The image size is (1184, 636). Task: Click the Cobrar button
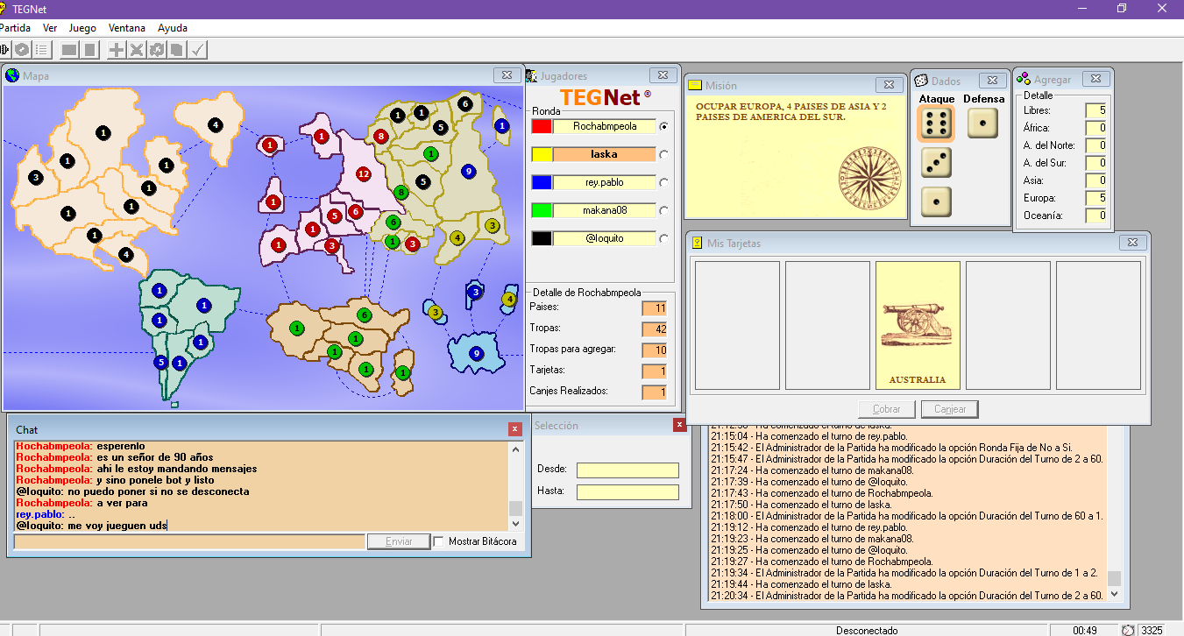tap(886, 409)
